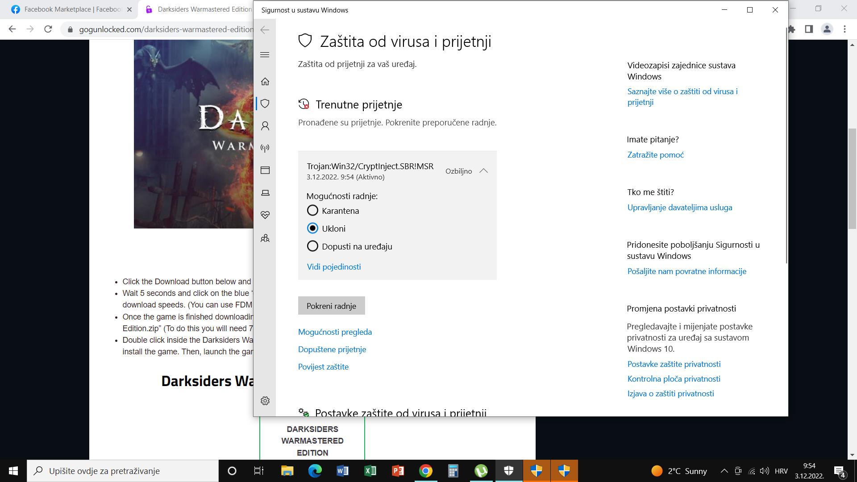Expand the hamburger navigation menu
Screen dimensions: 857x482
265,54
